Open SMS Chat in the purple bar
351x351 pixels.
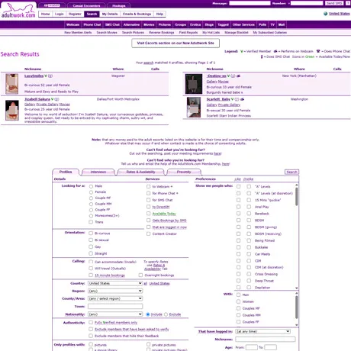(x=112, y=24)
